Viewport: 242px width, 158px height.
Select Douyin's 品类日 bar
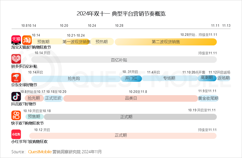click(131, 98)
